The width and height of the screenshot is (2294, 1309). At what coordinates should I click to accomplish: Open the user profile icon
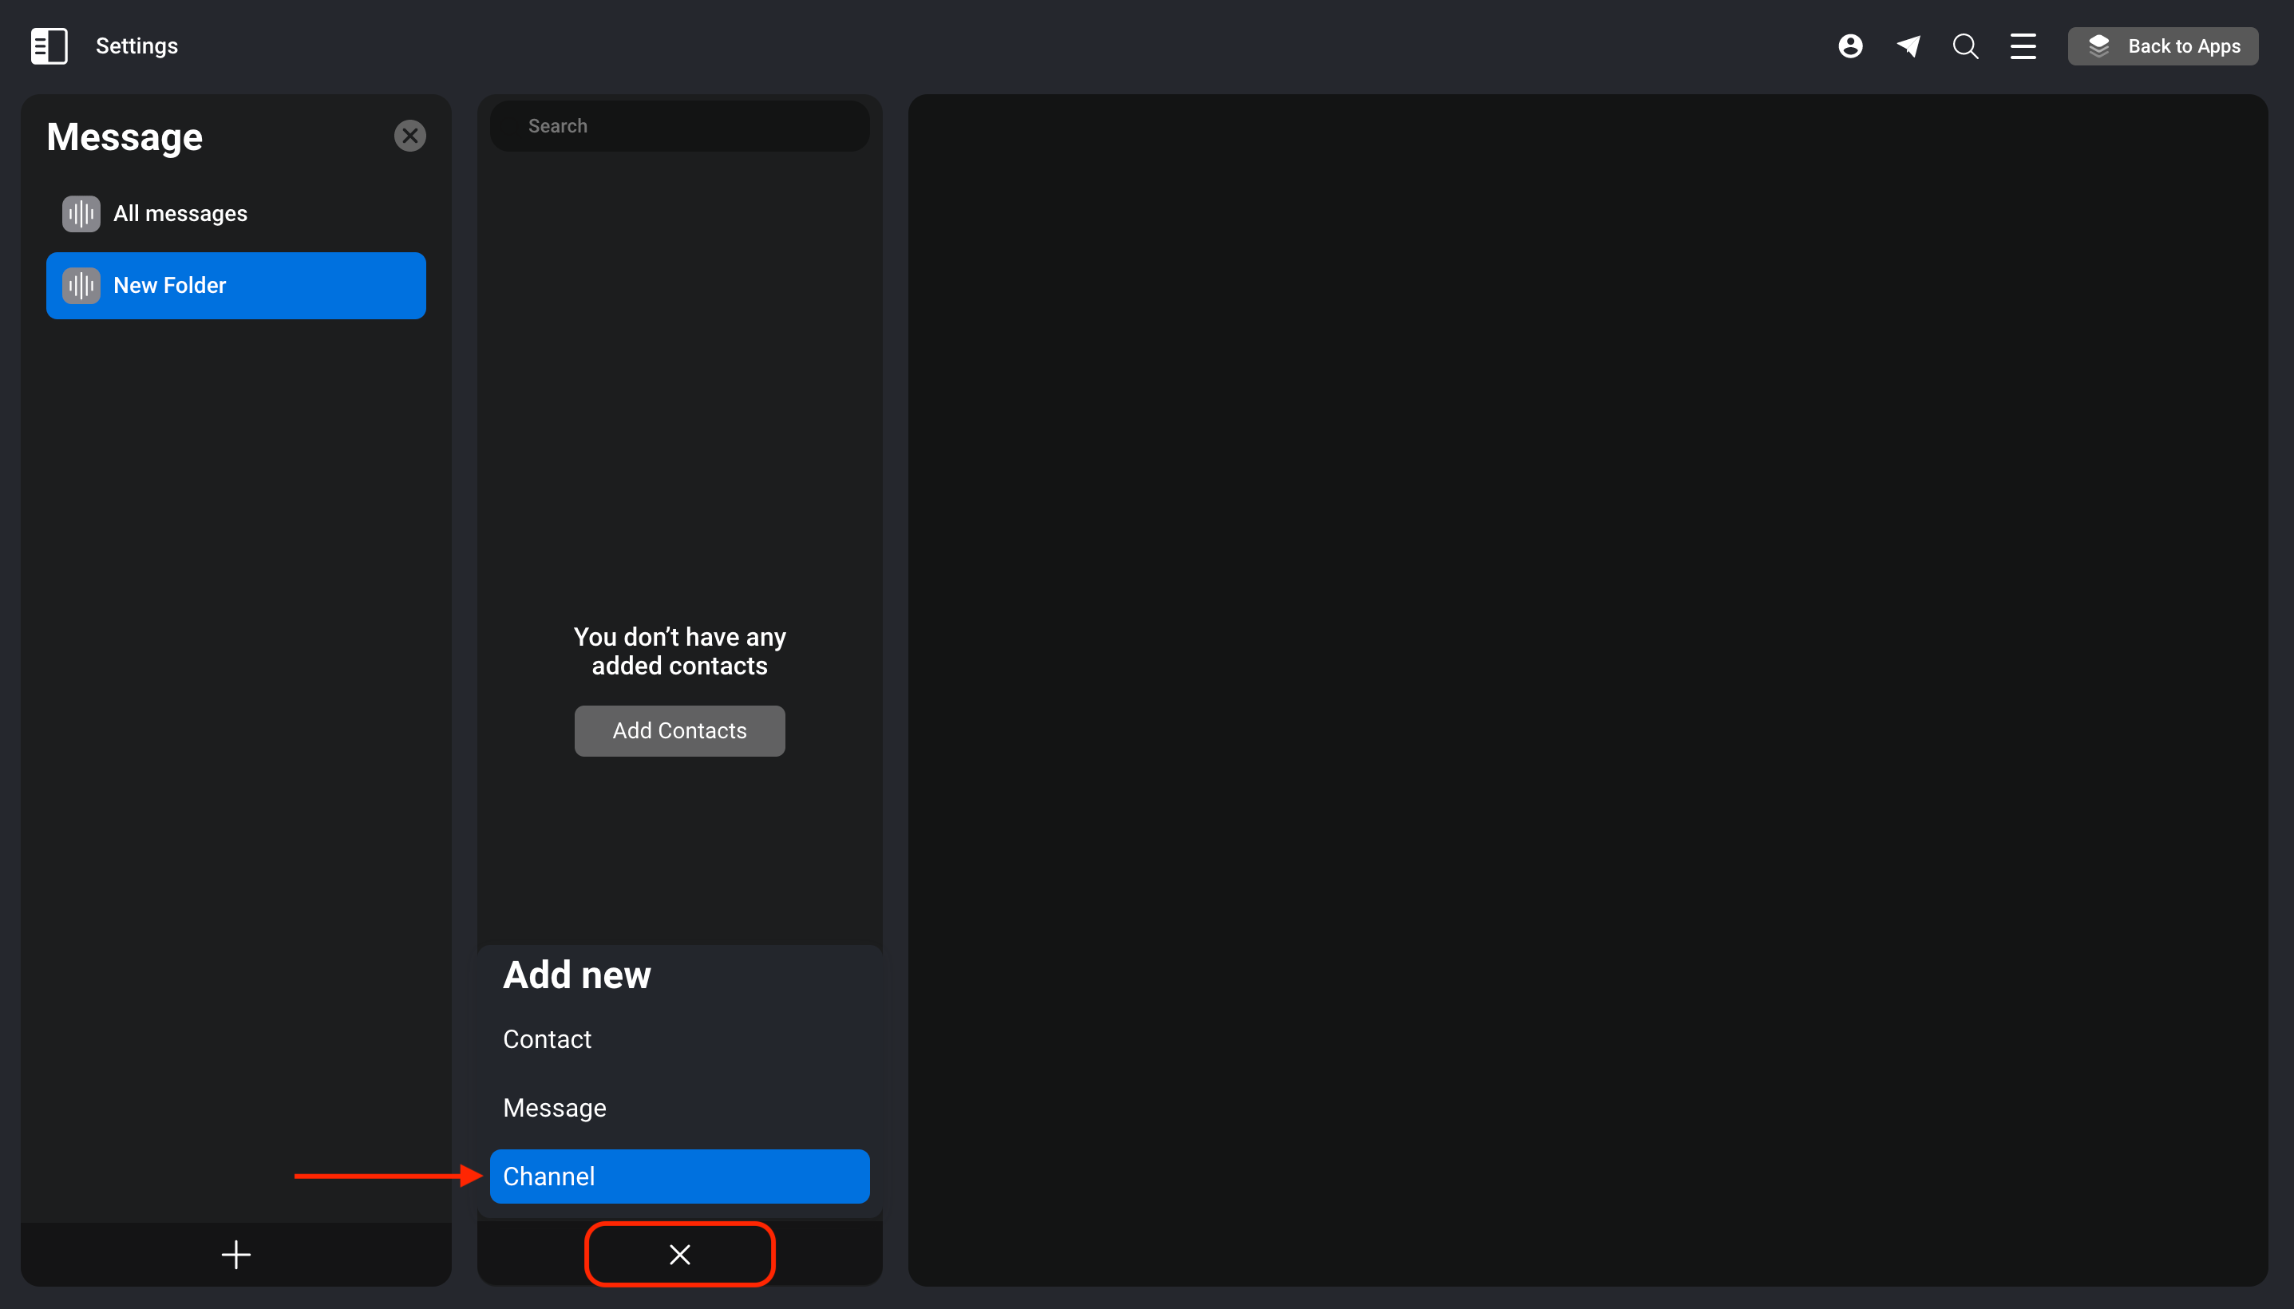click(1850, 45)
